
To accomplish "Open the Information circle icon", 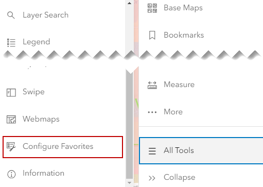I will [x=11, y=174].
